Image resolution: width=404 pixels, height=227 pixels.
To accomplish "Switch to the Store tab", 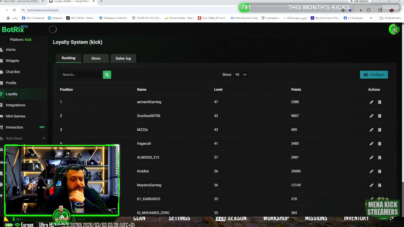I will click(96, 58).
